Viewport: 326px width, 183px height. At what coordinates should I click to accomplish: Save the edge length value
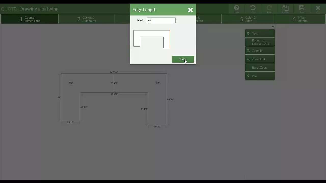tap(183, 59)
